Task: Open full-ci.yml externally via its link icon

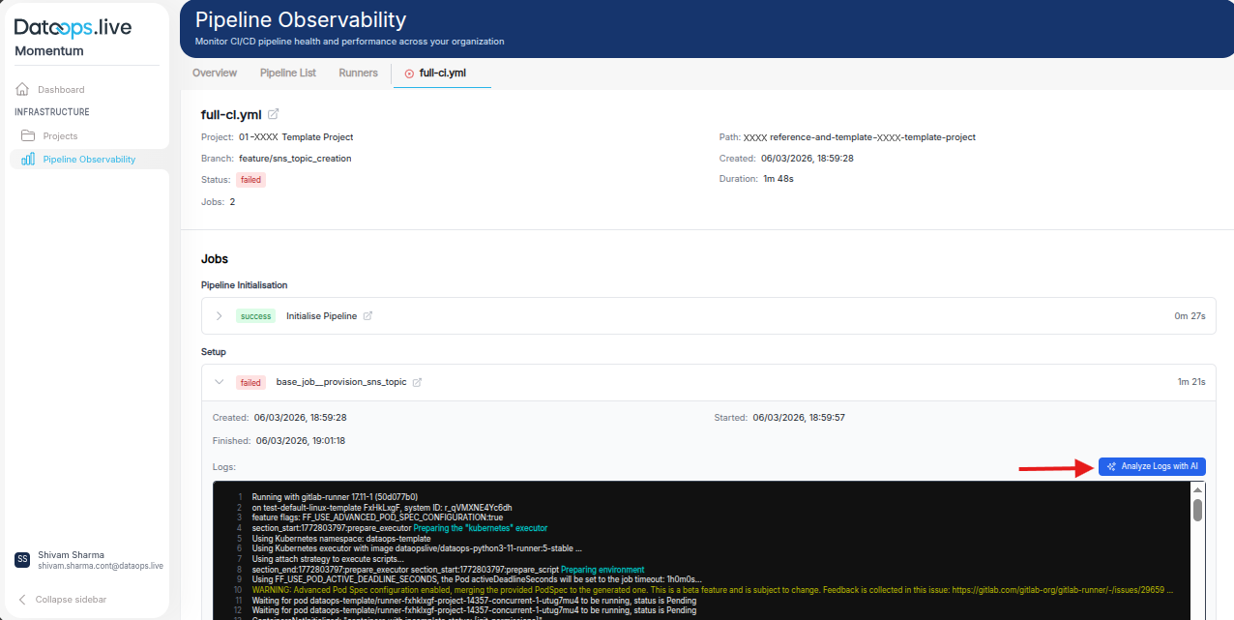Action: click(273, 113)
